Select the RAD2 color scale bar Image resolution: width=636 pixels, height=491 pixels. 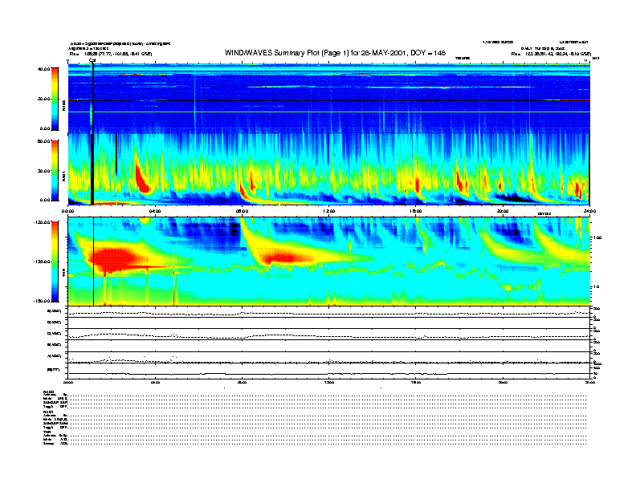tap(55, 99)
